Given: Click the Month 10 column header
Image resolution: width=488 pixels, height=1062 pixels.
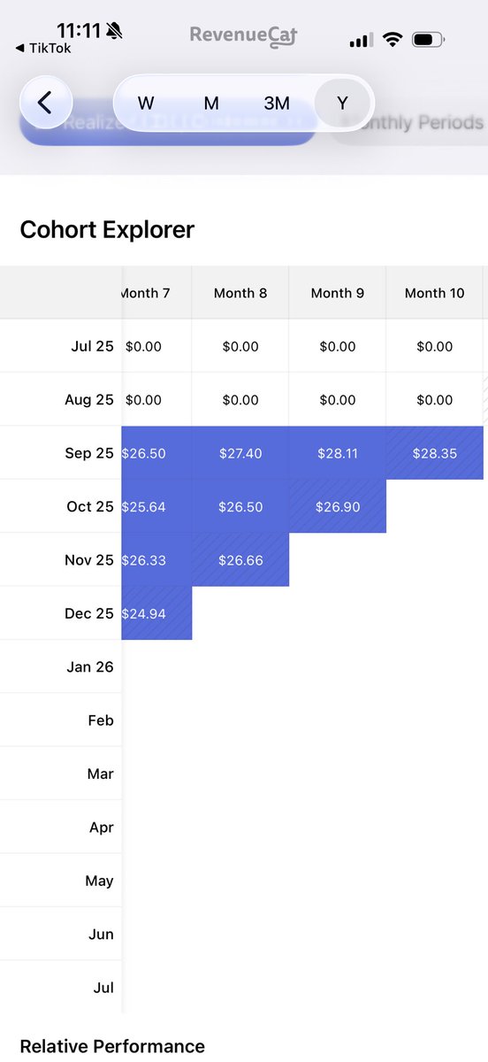Looking at the screenshot, I should [x=434, y=293].
